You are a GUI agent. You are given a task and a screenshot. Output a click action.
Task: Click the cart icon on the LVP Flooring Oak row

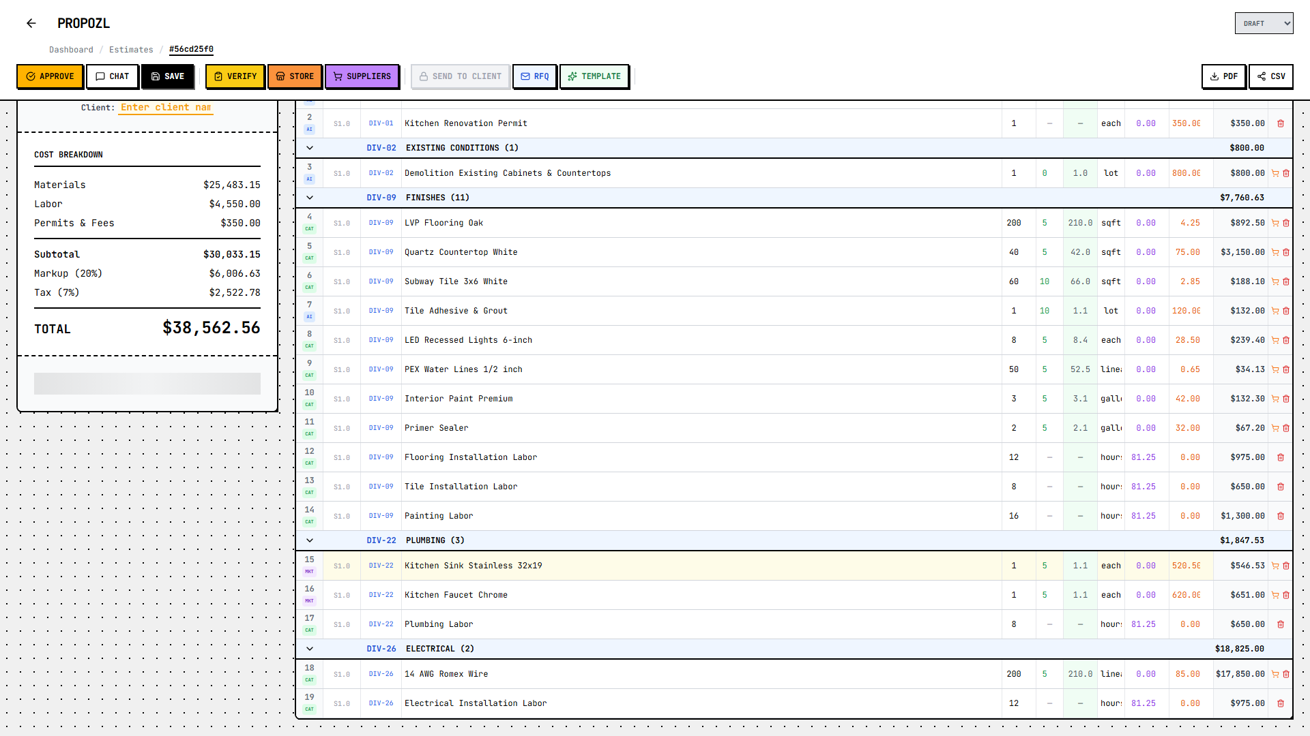click(1275, 223)
